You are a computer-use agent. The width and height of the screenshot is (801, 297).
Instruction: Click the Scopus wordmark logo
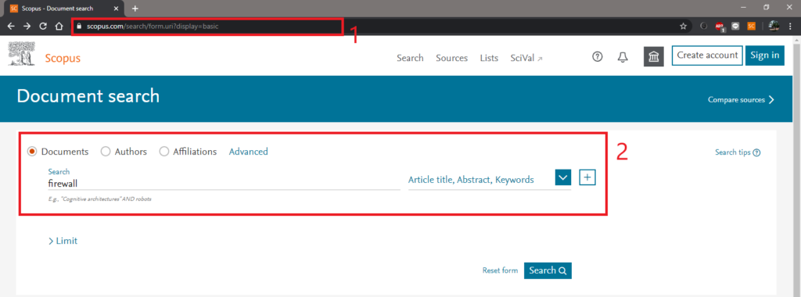(63, 58)
